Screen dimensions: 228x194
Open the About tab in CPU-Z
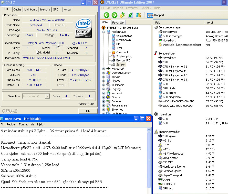(68, 9)
